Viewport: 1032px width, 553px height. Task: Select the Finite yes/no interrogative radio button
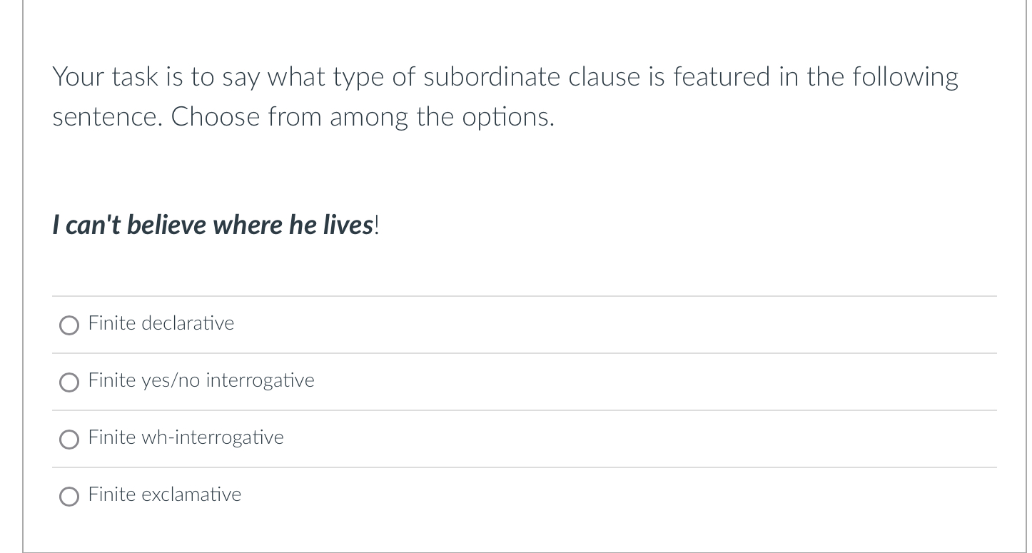(69, 382)
